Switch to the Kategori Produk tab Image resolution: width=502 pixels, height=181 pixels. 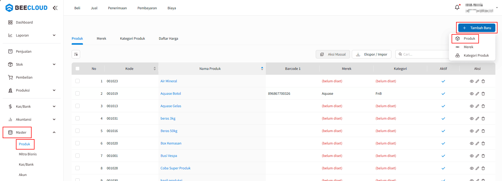[x=132, y=39]
